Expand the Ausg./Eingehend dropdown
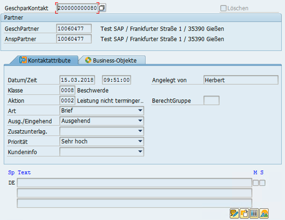 (x=140, y=121)
